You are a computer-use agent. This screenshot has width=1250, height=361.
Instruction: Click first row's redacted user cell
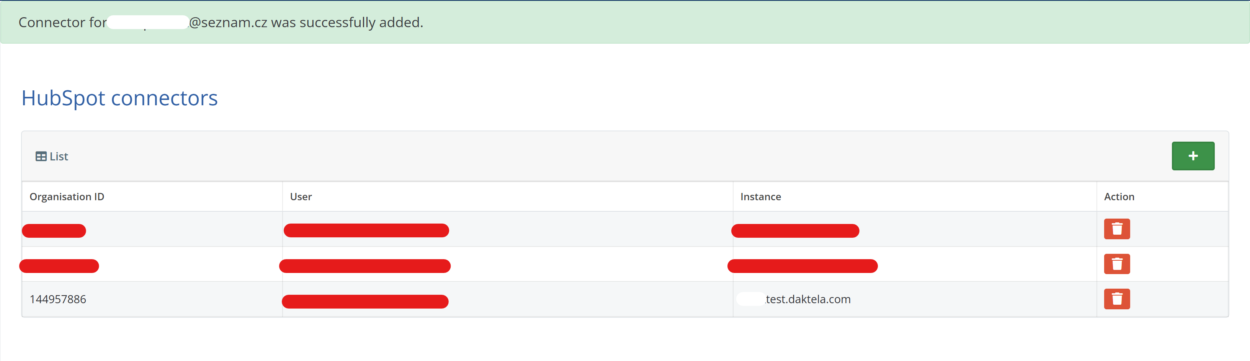click(x=366, y=230)
